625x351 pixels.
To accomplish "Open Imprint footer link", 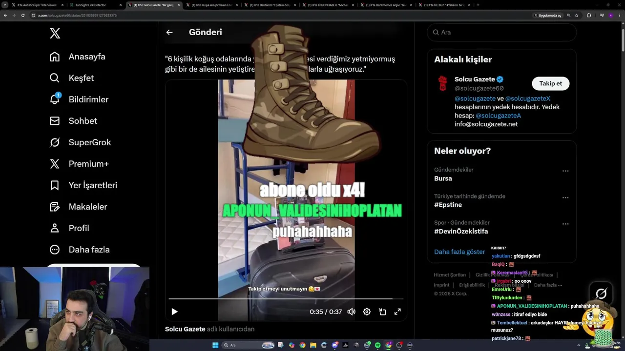I will pyautogui.click(x=441, y=285).
